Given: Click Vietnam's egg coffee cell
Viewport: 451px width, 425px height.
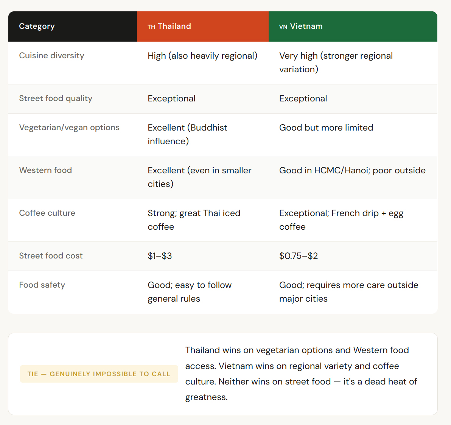Looking at the screenshot, I should (x=341, y=220).
